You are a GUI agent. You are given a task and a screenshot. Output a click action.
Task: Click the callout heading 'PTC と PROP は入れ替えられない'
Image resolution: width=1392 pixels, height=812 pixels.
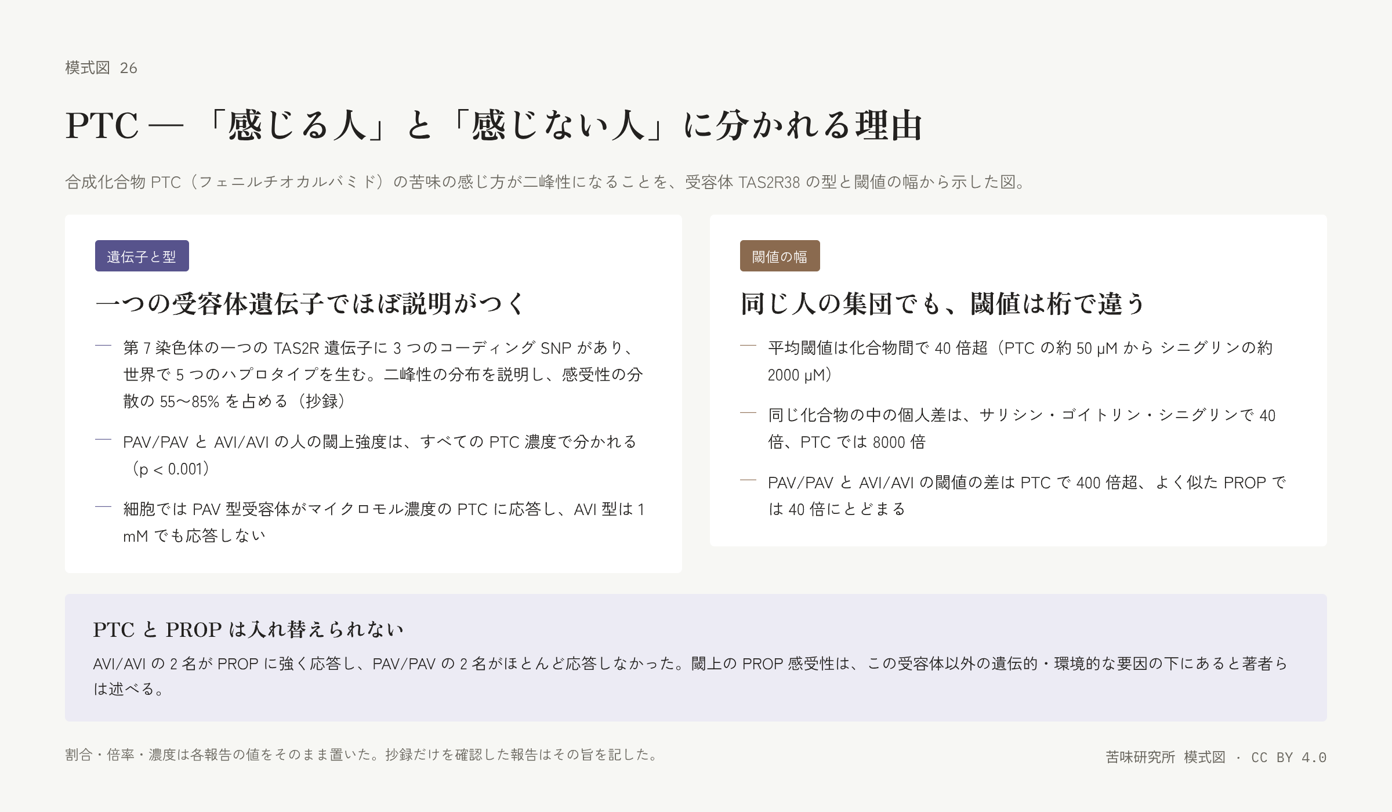(x=248, y=629)
